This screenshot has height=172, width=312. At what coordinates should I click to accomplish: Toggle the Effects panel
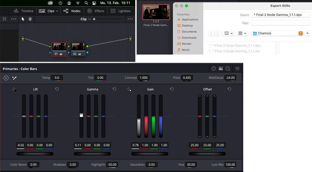[x=96, y=11]
